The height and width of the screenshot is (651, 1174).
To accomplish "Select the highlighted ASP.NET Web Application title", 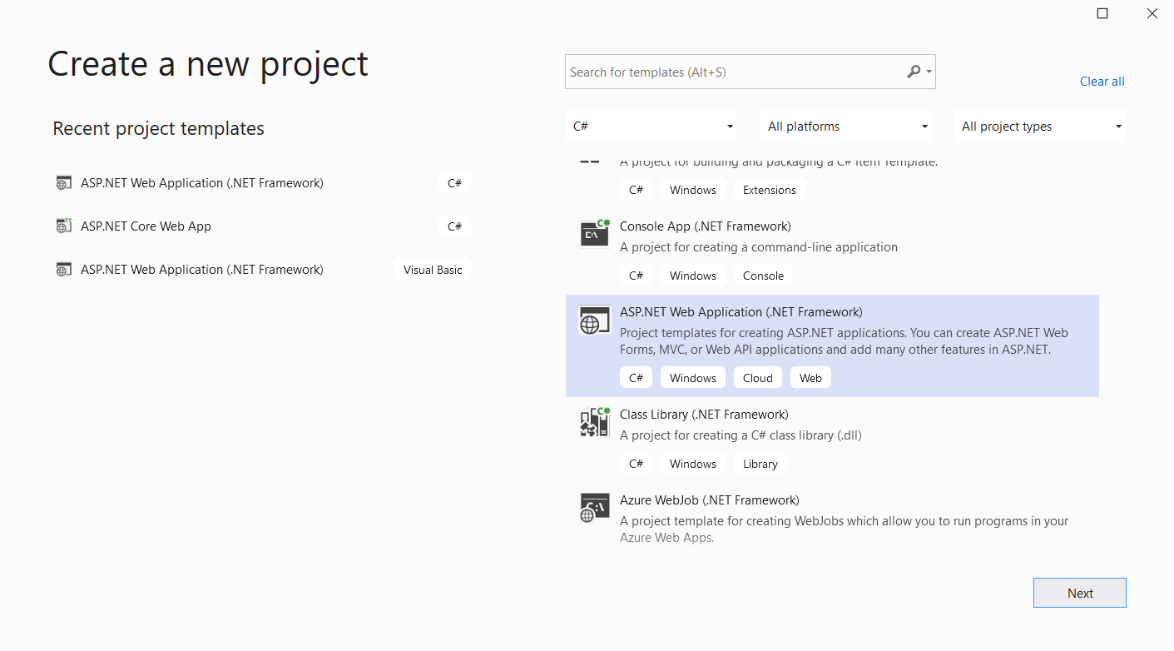I will click(741, 312).
